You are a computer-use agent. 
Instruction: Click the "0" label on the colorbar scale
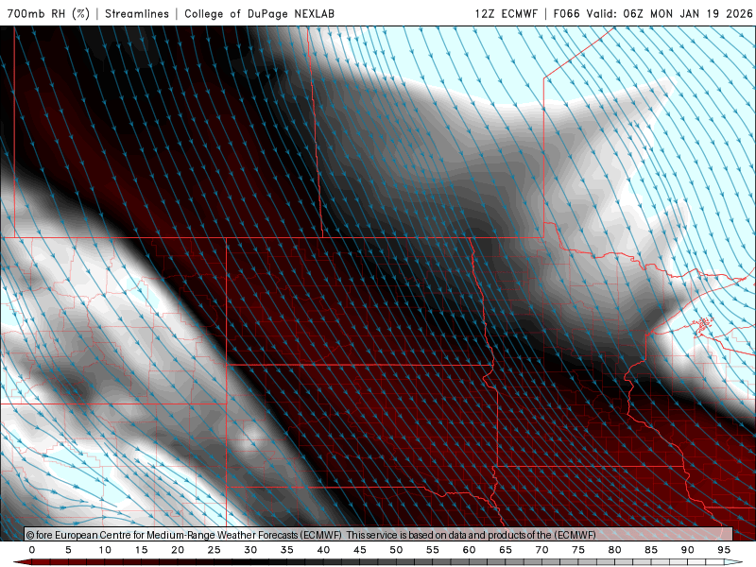[32, 550]
